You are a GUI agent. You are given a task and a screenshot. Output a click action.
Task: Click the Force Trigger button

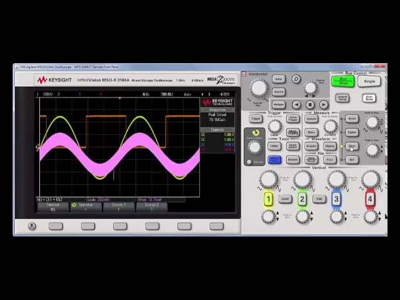coord(293,119)
